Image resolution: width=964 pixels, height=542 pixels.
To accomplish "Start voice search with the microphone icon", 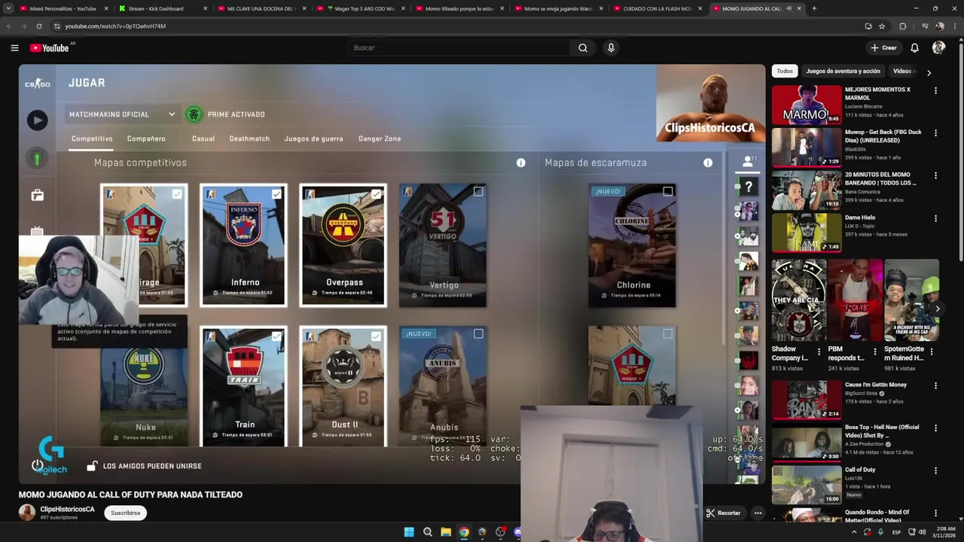I will click(611, 47).
